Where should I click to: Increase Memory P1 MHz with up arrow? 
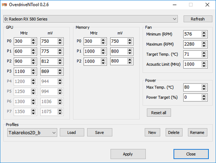click(x=103, y=50)
